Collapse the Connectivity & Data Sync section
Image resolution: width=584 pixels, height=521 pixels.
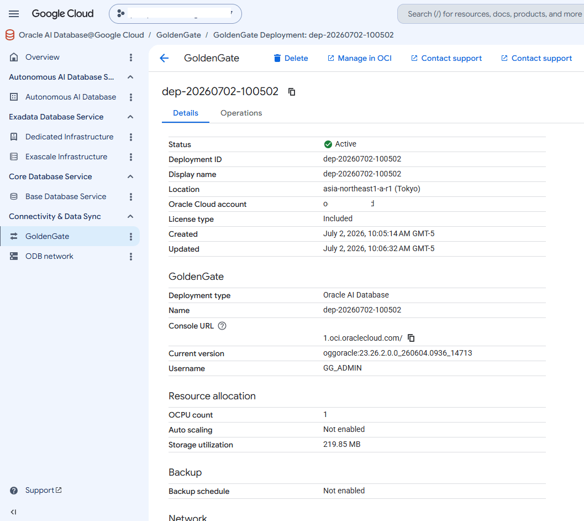coord(130,217)
